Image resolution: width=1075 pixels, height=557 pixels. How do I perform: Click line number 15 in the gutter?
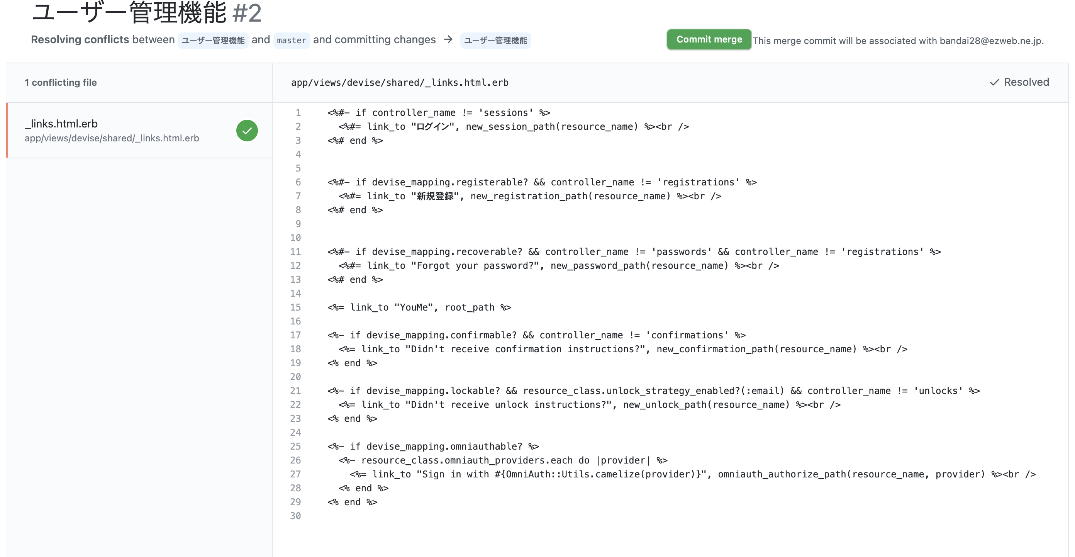295,307
